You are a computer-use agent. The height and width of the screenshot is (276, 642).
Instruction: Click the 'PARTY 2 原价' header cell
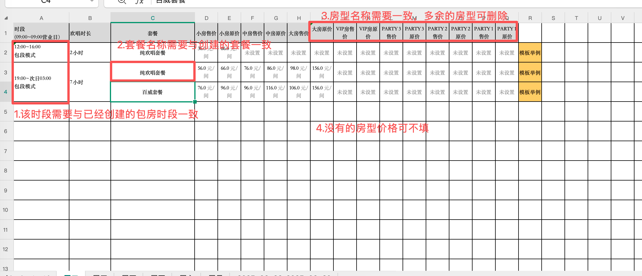coord(461,32)
